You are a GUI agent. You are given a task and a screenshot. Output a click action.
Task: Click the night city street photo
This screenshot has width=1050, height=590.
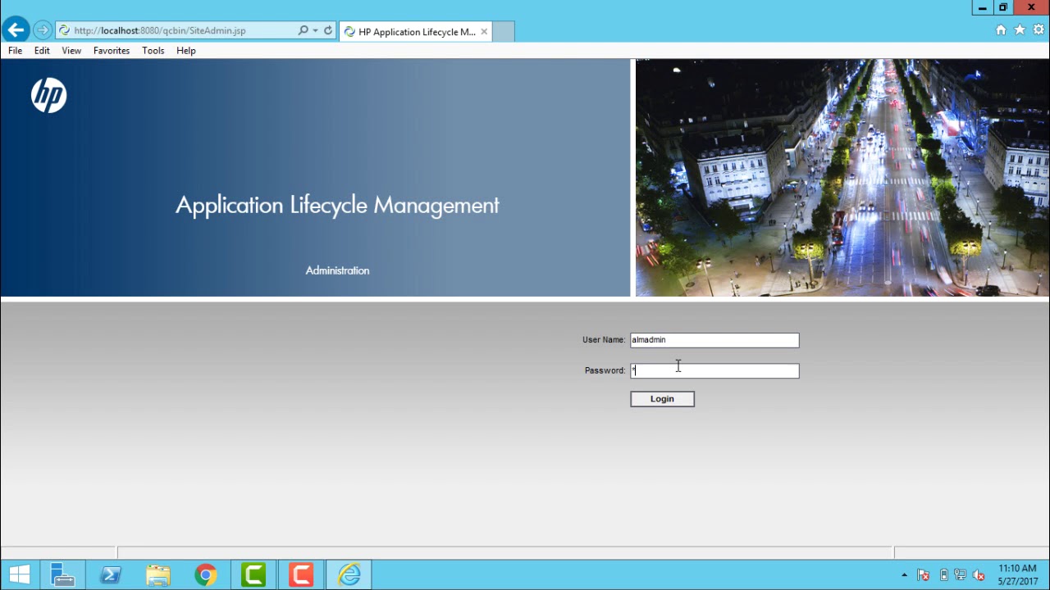(x=842, y=177)
